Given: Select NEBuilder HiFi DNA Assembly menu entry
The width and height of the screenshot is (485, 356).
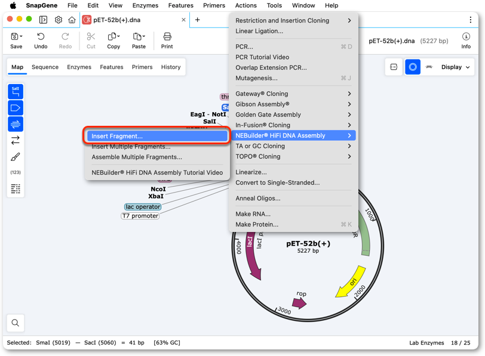Looking at the screenshot, I should click(293, 135).
